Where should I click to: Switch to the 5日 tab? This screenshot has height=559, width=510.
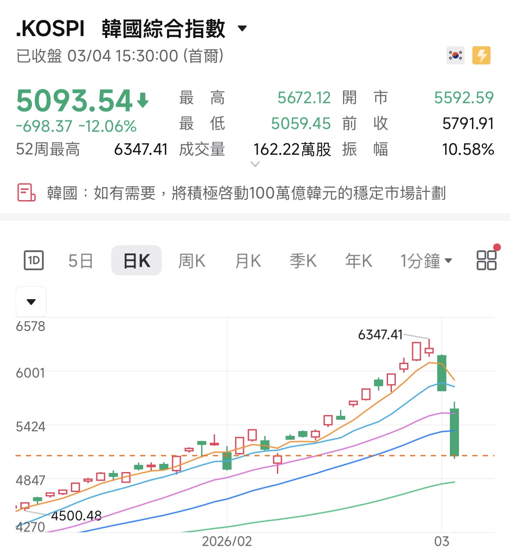[x=81, y=260]
